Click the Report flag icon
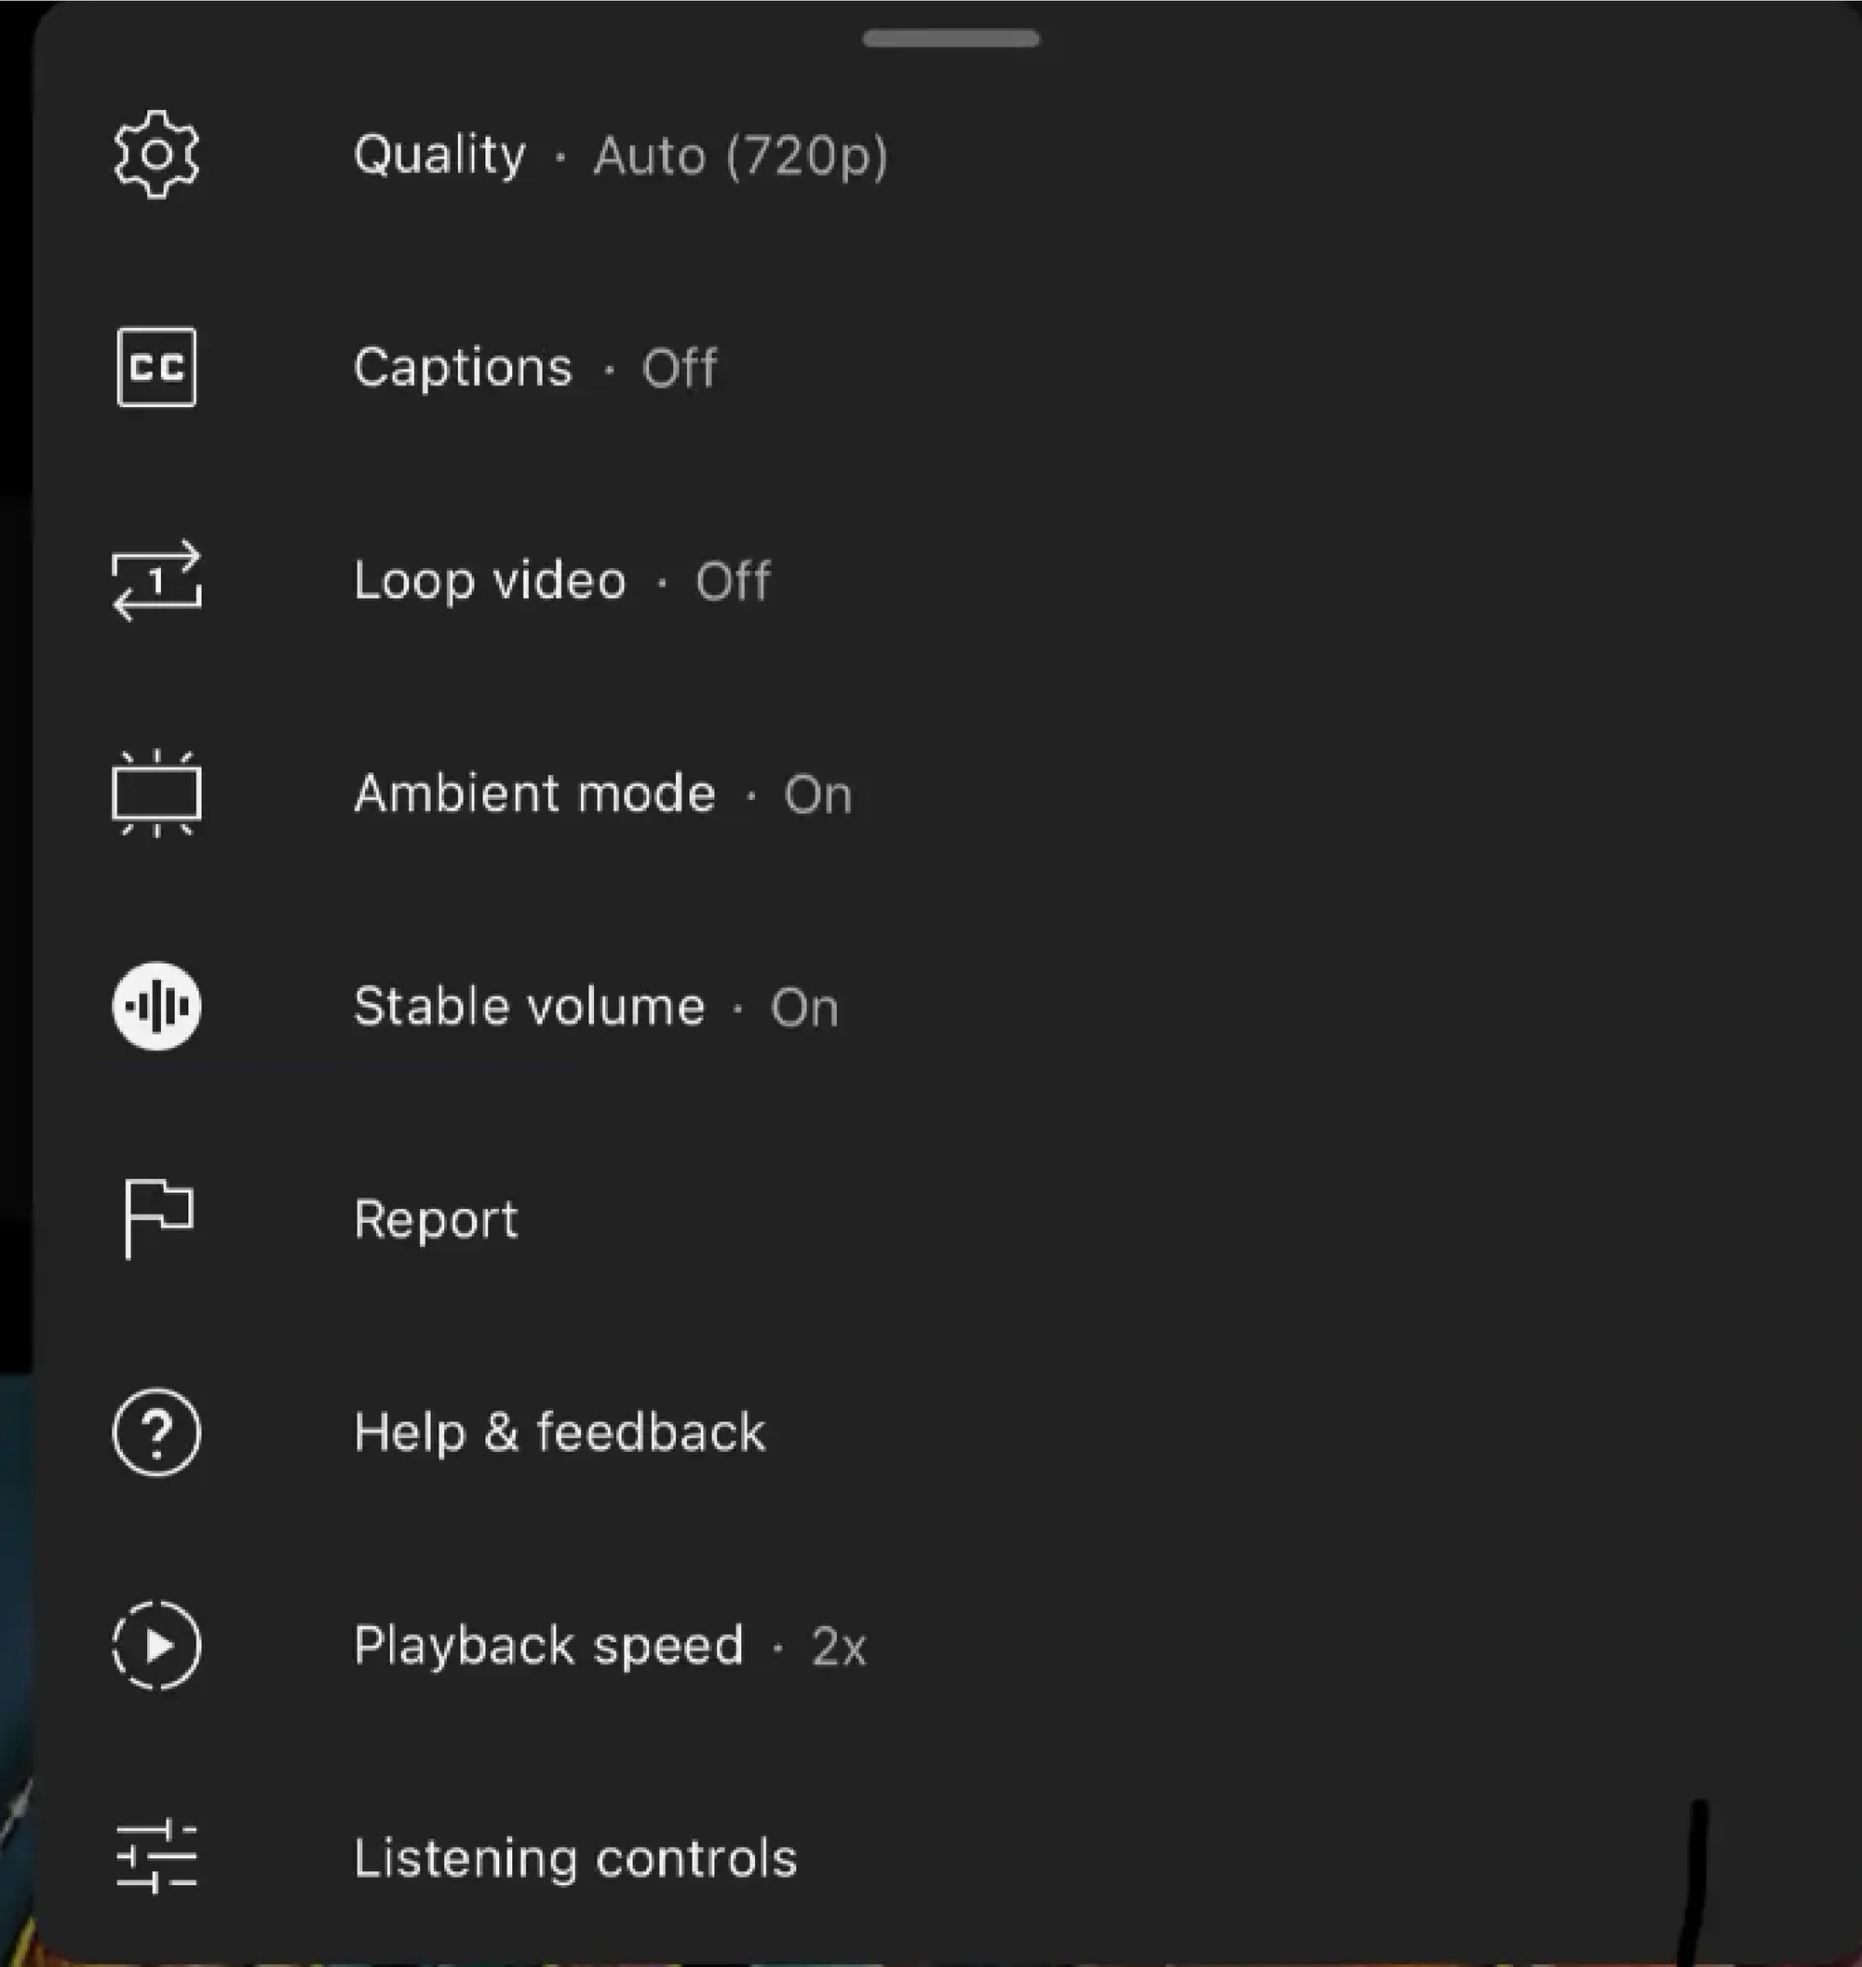Image resolution: width=1862 pixels, height=1967 pixels. click(x=157, y=1216)
